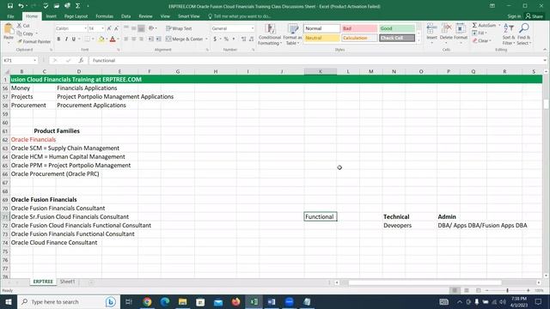Switch to the Formulas tab

pos(104,16)
